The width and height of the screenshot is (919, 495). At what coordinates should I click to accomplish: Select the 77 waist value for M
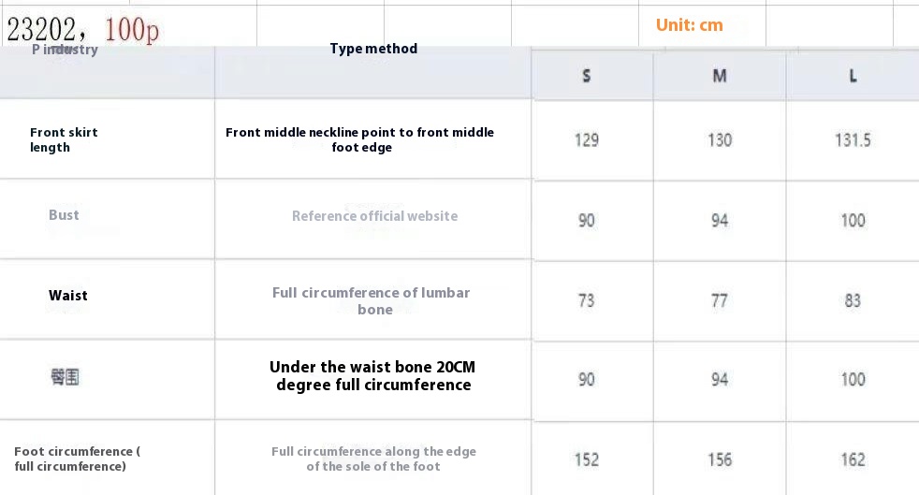[719, 300]
